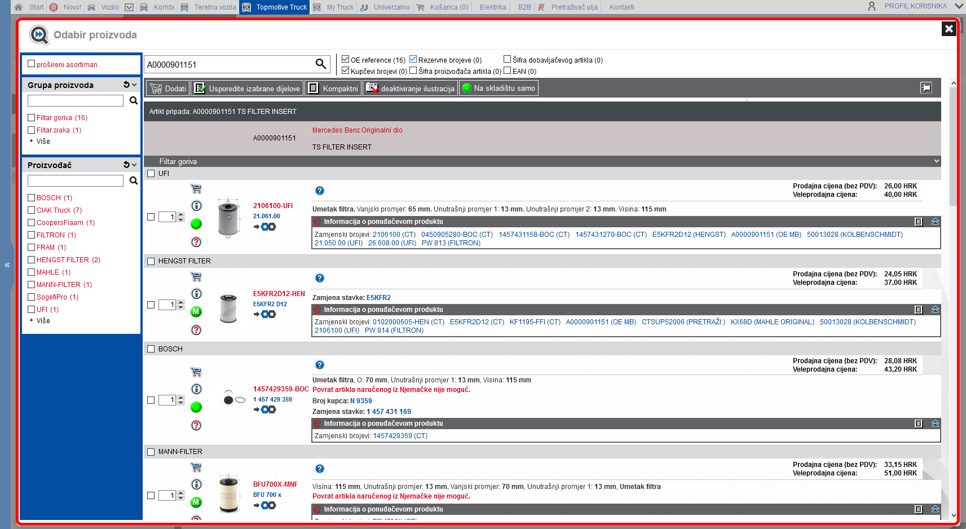
Task: Add UFI 2106100-UFI to shopping cart
Action: point(196,189)
